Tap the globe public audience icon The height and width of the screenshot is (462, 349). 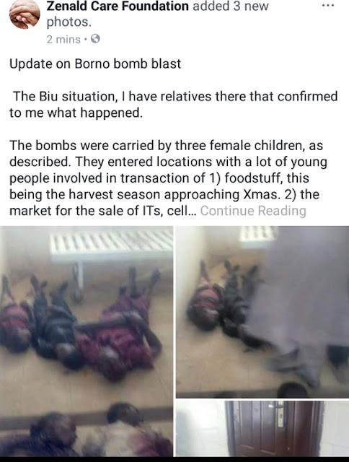pyautogui.click(x=95, y=39)
